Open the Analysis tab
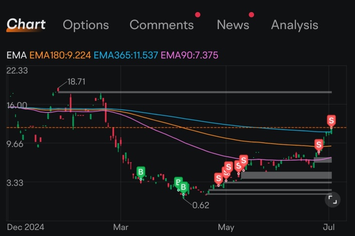Image resolution: width=355 pixels, height=236 pixels. click(x=295, y=25)
